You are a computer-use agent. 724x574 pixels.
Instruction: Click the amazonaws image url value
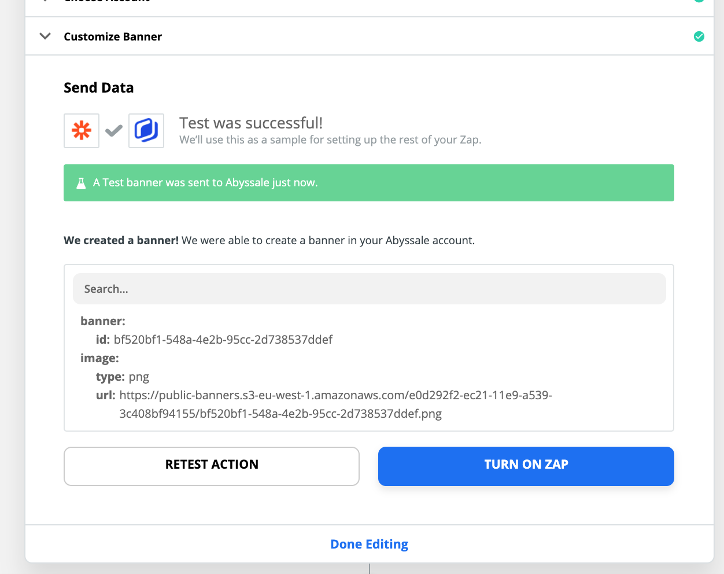(x=335, y=404)
